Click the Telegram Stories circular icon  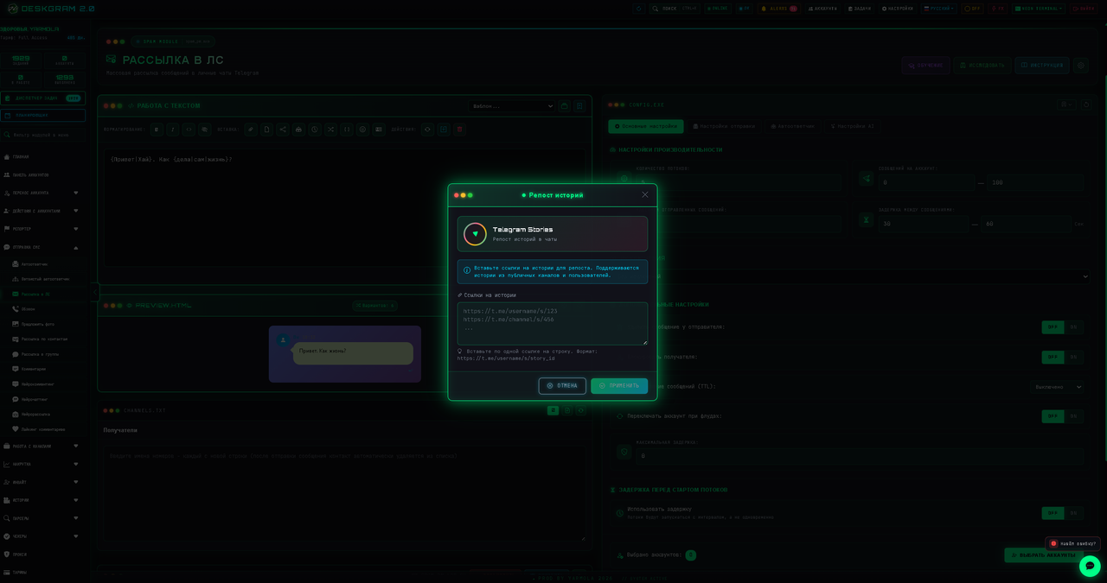point(475,234)
